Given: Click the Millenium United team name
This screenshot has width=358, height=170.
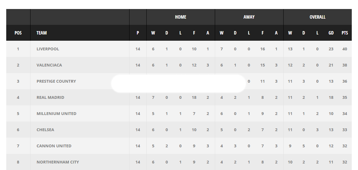Looking at the screenshot, I should tap(56, 113).
